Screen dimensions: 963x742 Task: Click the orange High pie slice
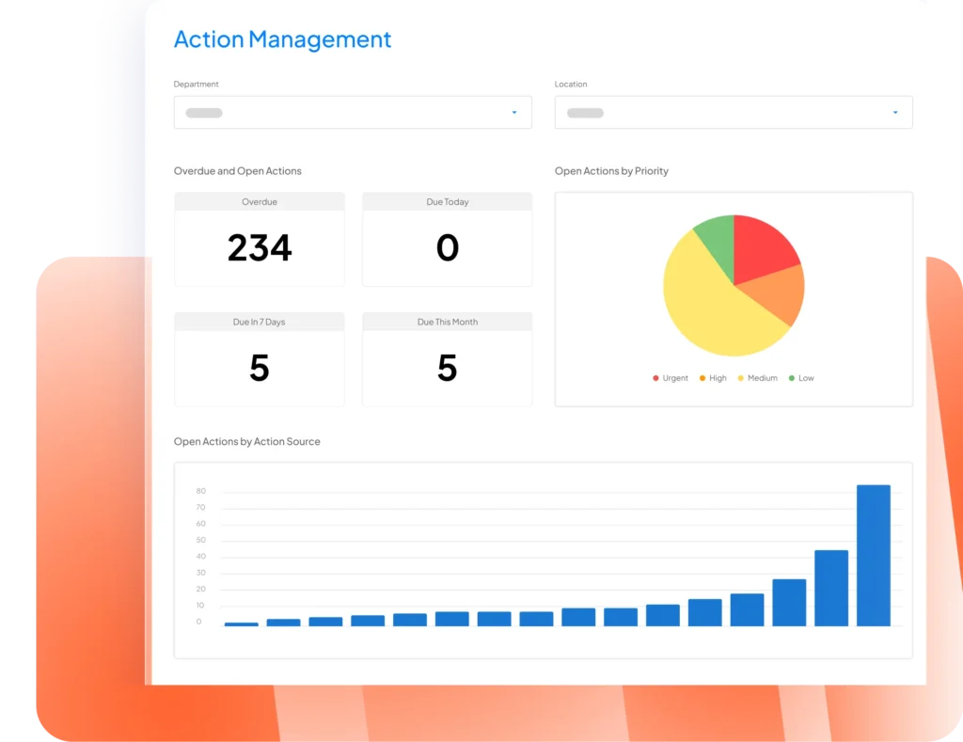coord(781,292)
